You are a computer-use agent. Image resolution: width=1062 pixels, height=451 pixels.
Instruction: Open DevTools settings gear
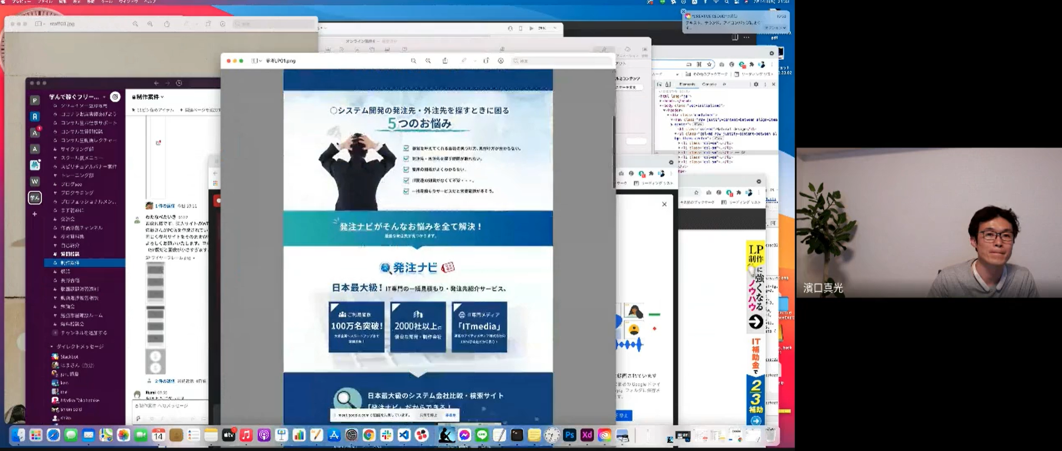[756, 84]
